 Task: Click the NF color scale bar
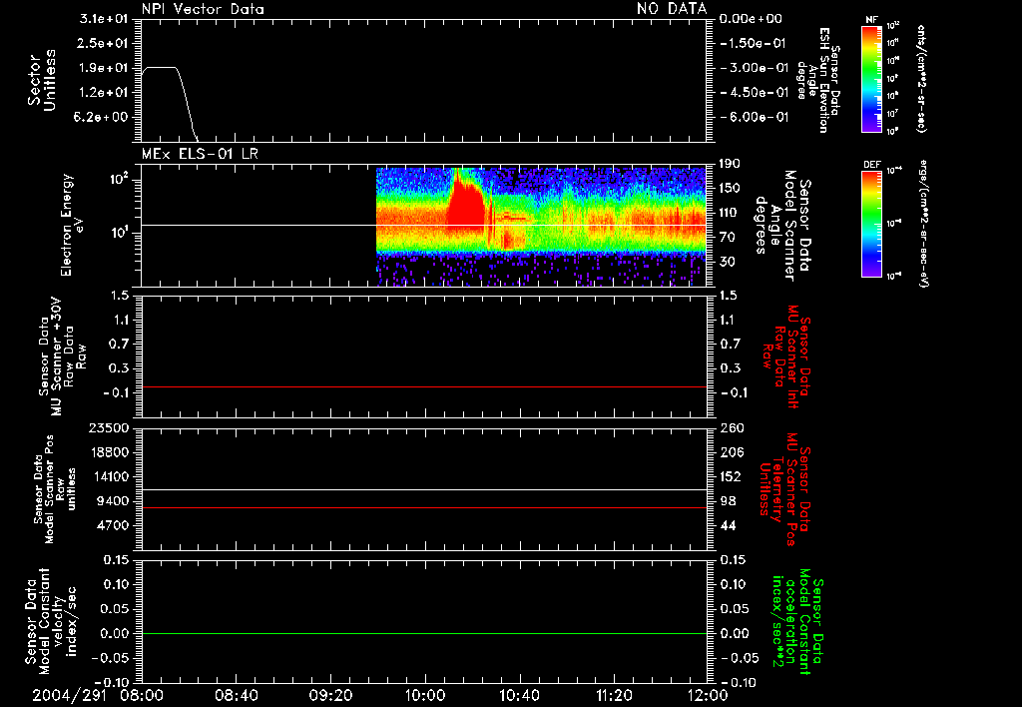point(871,79)
